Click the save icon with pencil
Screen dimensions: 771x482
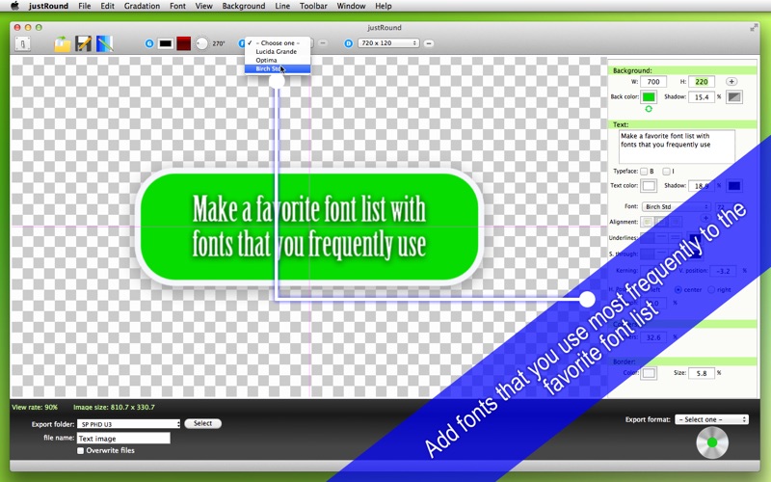tap(84, 43)
